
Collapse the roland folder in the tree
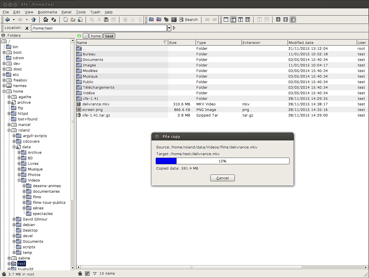(9, 130)
